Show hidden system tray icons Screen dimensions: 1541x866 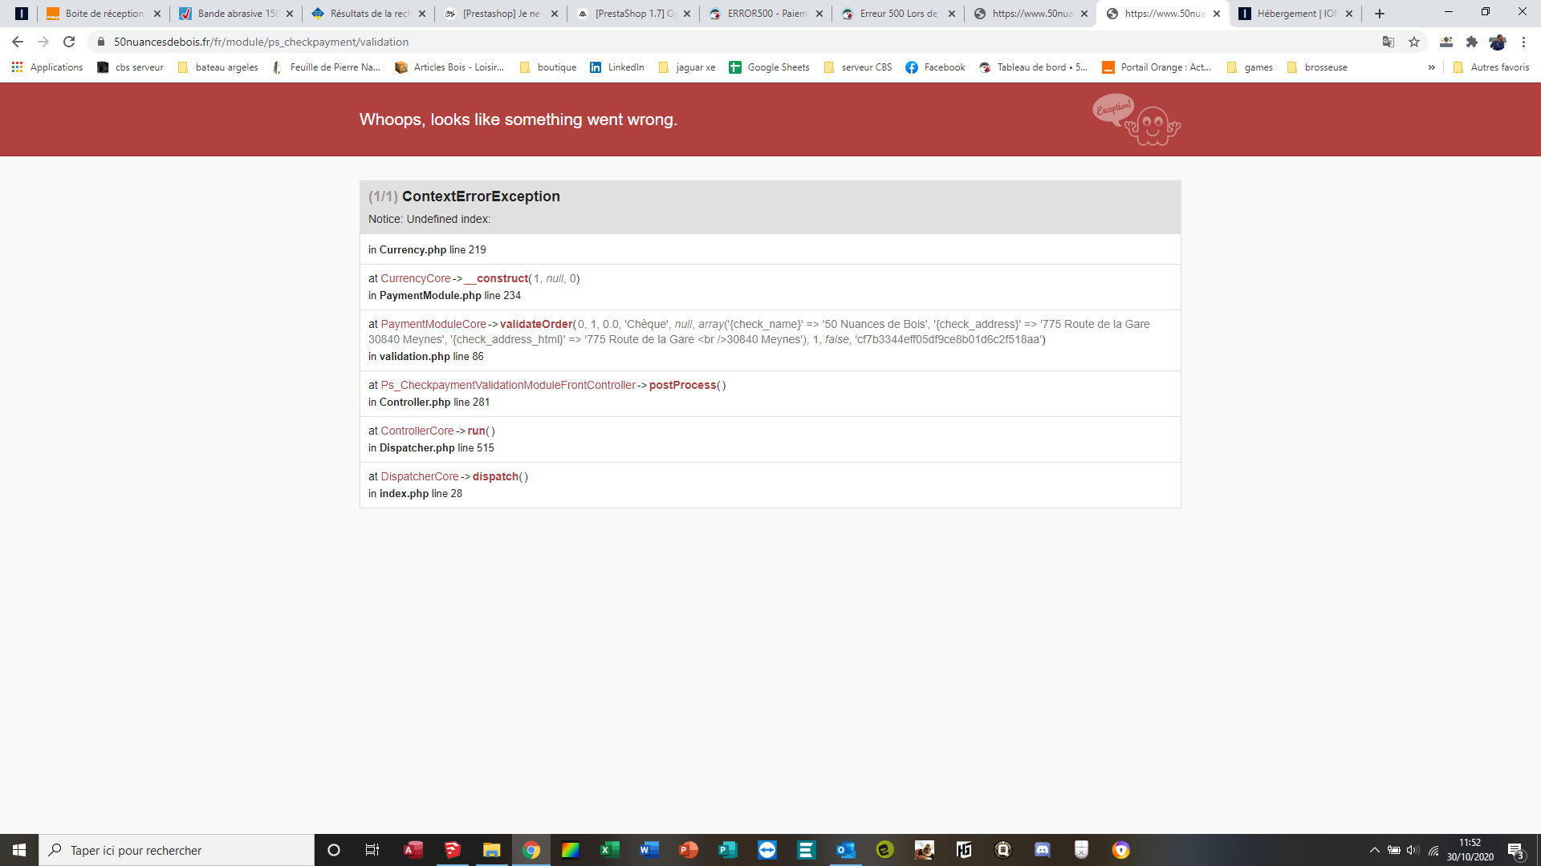1374,850
